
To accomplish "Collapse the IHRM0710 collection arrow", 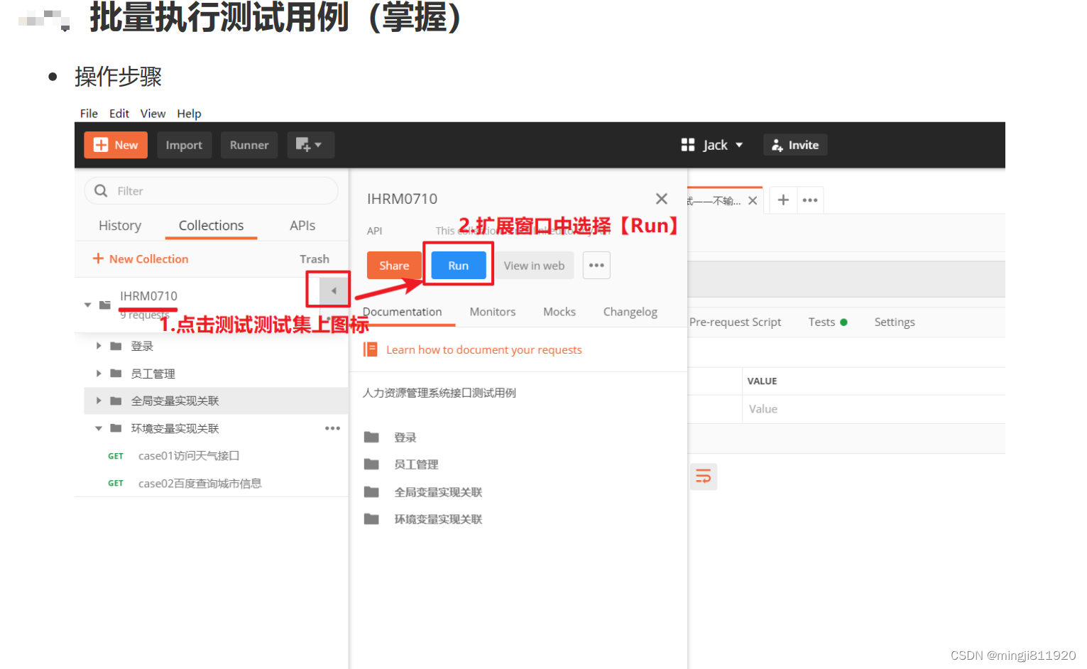I will click(88, 305).
